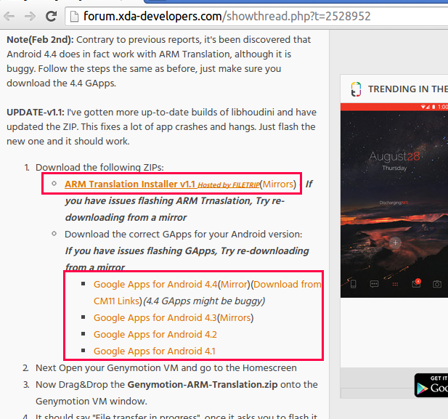Reload the page with the refresh icon
The image size is (448, 419).
[x=52, y=16]
